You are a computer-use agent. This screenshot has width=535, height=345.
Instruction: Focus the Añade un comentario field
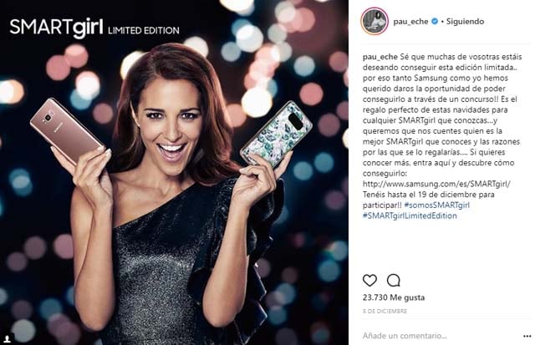(x=441, y=336)
